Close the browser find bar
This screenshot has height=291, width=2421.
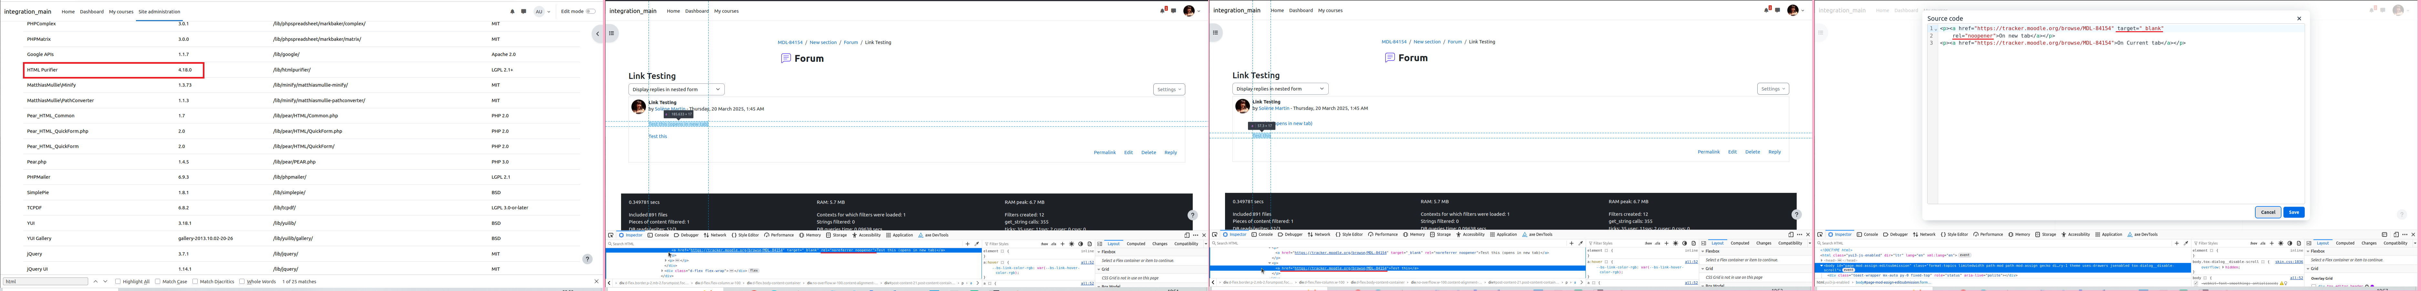(x=596, y=282)
